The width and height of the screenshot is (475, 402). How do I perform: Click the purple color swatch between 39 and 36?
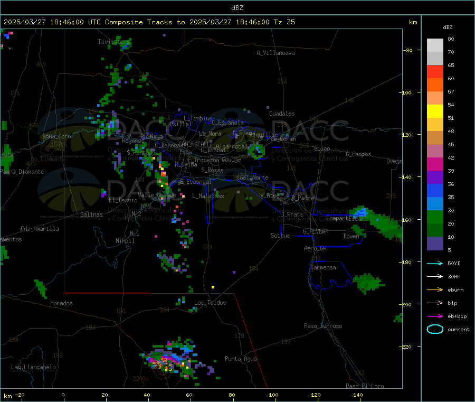tap(435, 177)
